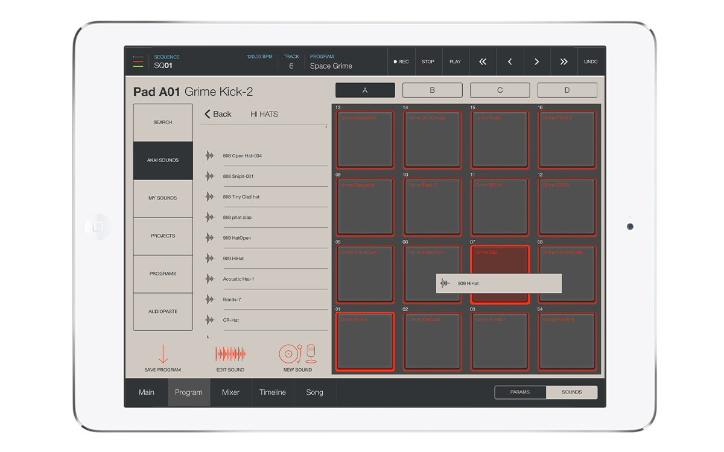
Task: Open the Timeline tab
Action: click(x=273, y=392)
